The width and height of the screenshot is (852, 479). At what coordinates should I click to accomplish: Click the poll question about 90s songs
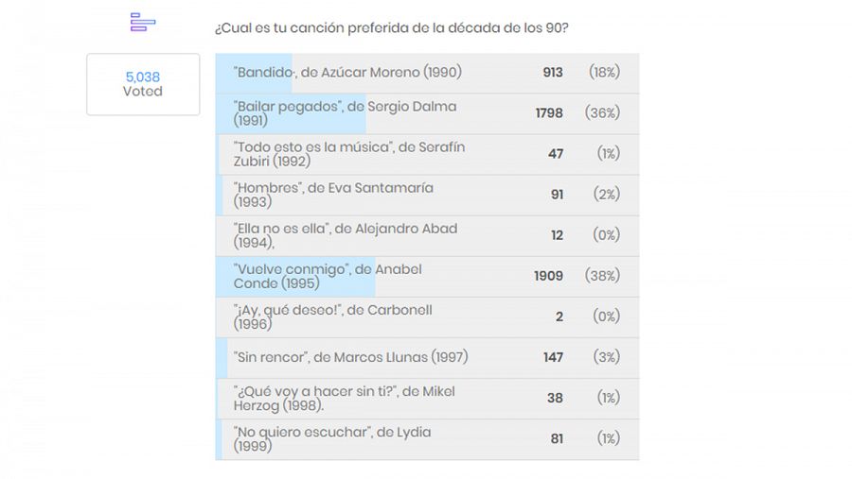click(391, 28)
